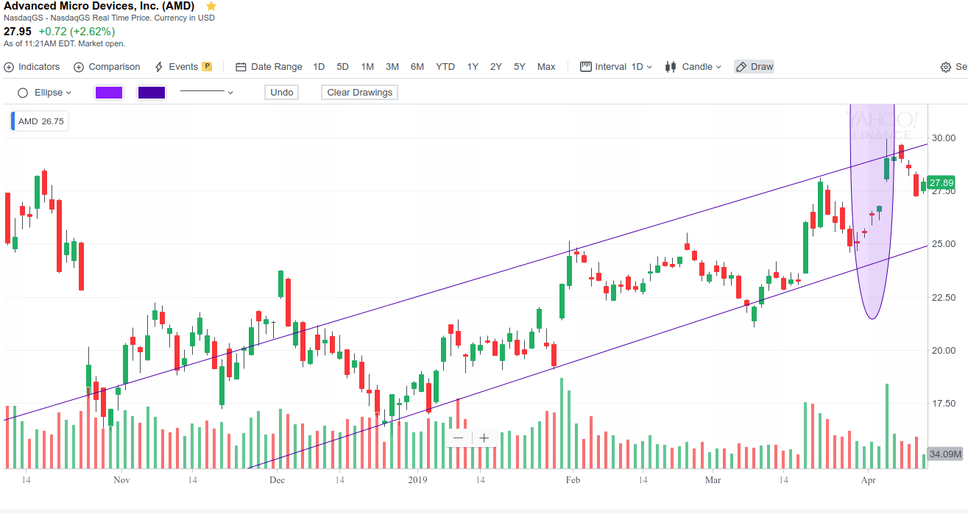Open chart Settings gear
Image resolution: width=968 pixels, height=514 pixels.
946,67
